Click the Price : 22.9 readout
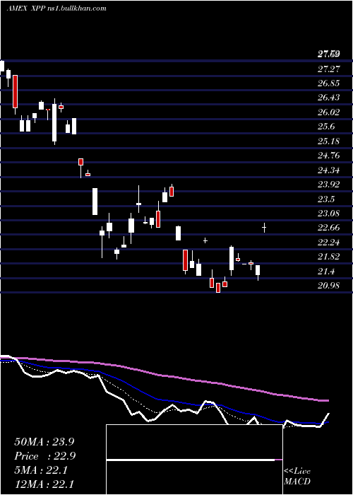 [x=44, y=456]
